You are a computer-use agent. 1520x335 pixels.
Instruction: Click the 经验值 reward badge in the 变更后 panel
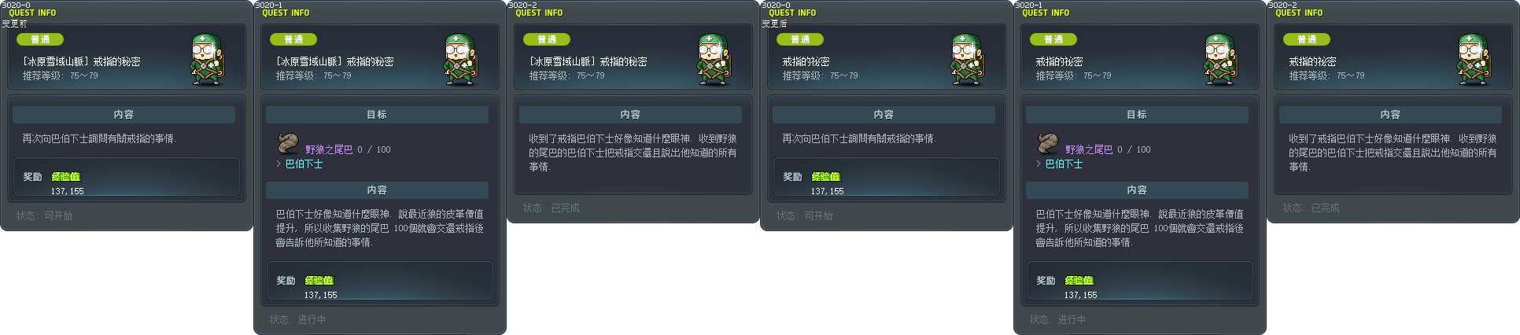[x=826, y=177]
